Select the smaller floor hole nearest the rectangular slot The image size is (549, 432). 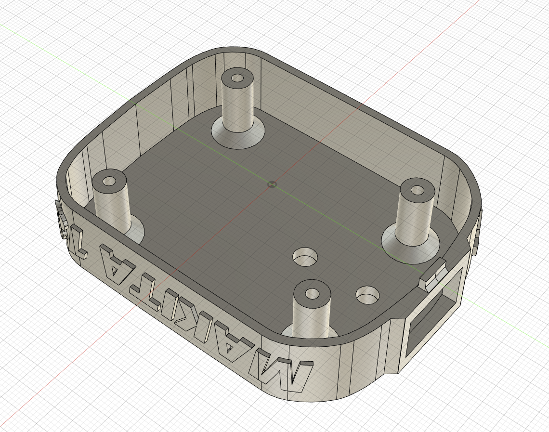point(367,295)
